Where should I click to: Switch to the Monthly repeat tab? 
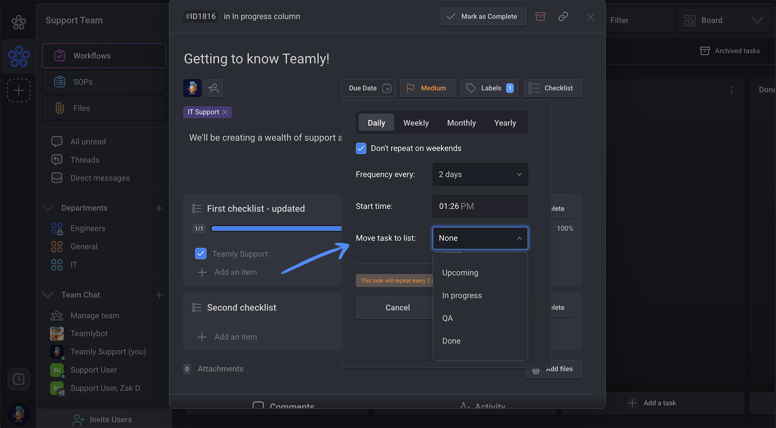click(x=462, y=123)
